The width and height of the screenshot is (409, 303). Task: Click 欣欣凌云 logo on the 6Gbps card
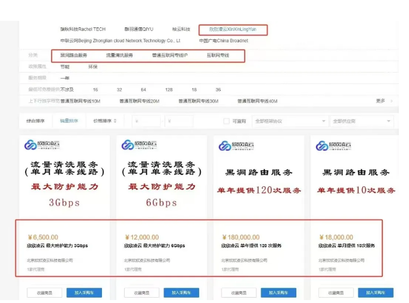tap(139, 145)
